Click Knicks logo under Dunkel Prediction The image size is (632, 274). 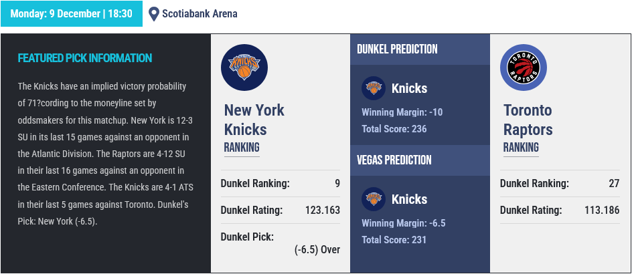[374, 88]
